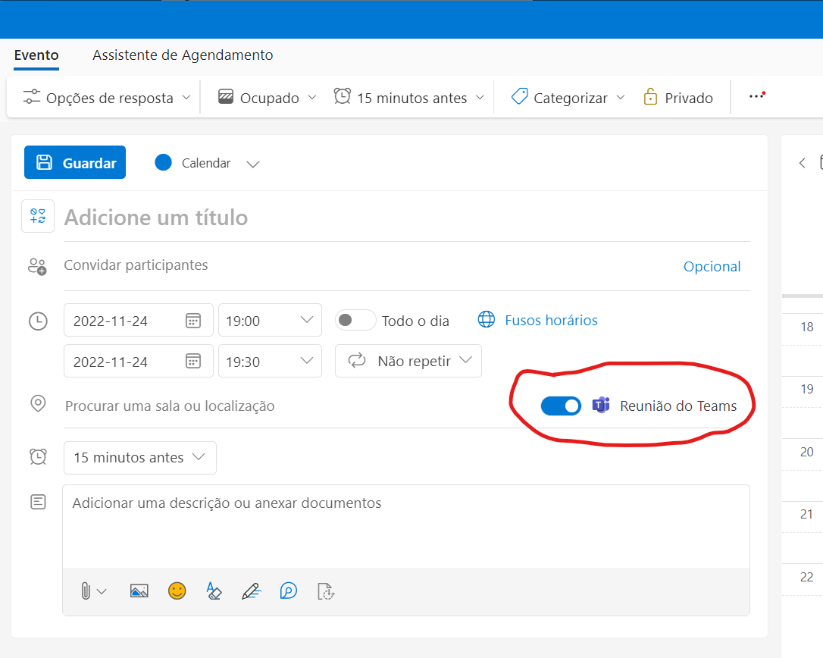Screen dimensions: 823x658
Task: Expand the Calendar selector chevron
Action: (253, 164)
